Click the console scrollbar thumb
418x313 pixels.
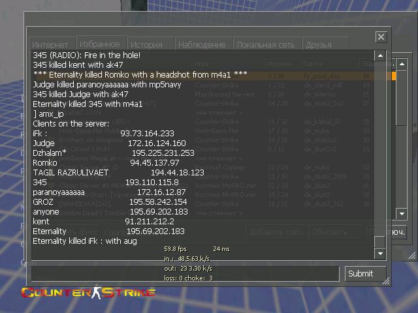click(x=380, y=242)
